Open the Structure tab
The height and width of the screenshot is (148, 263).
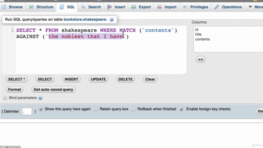(41, 7)
